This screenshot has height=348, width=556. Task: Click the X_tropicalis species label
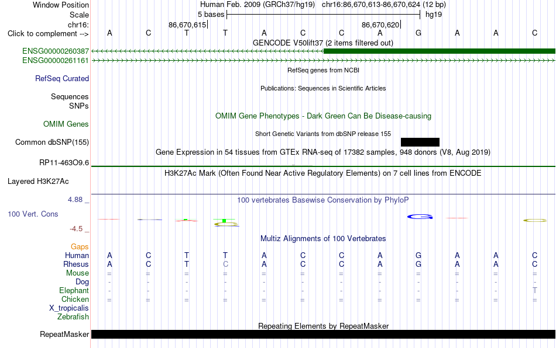[69, 308]
